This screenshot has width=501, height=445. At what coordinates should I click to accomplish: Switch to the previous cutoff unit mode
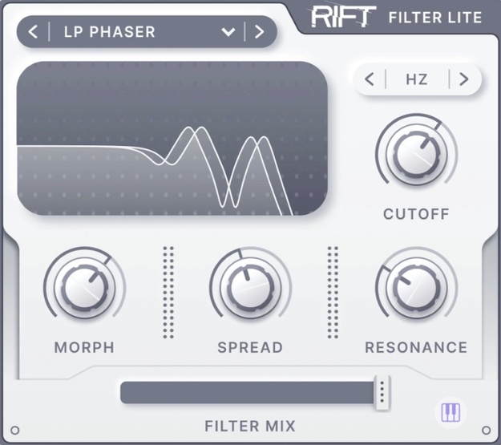(x=370, y=79)
